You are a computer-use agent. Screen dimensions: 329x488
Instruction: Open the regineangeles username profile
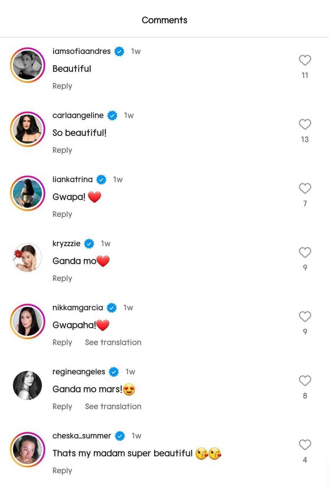pos(79,372)
